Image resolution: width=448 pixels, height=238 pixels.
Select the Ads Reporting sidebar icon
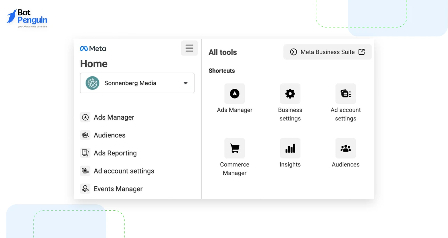85,153
